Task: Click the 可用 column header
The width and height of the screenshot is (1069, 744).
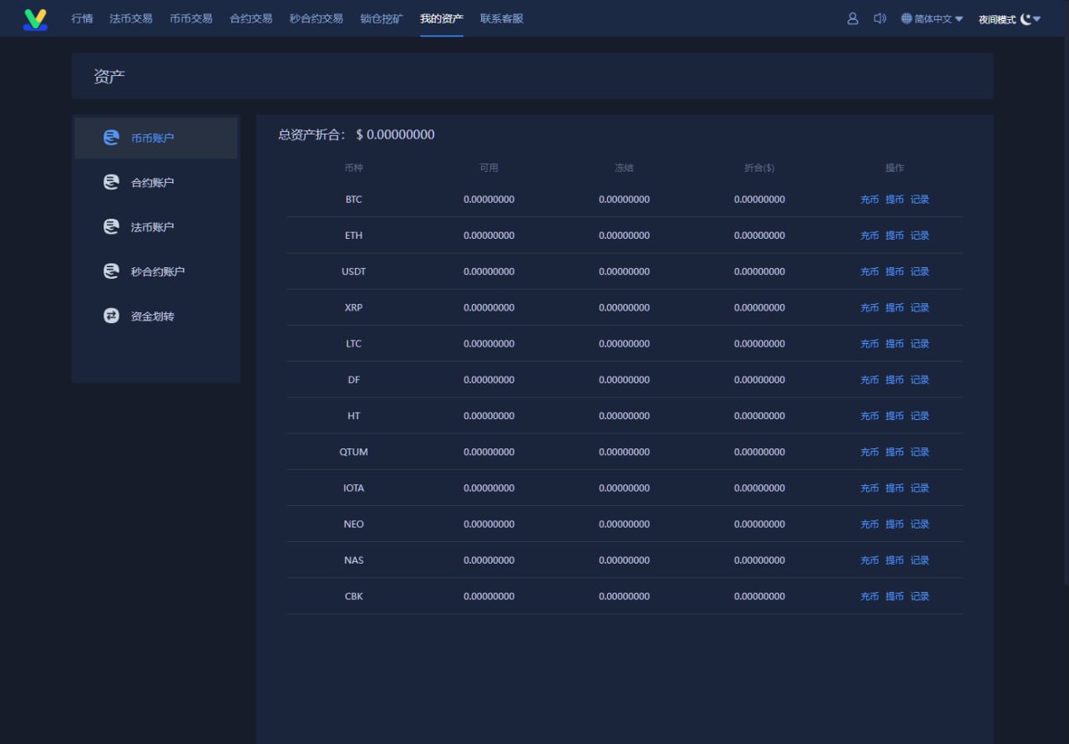Action: [x=489, y=168]
